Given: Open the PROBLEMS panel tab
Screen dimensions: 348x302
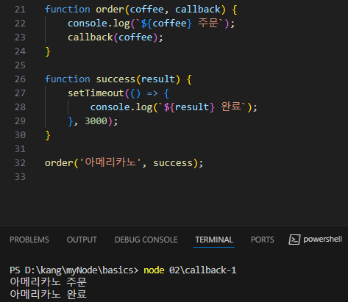Looking at the screenshot, I should (29, 240).
